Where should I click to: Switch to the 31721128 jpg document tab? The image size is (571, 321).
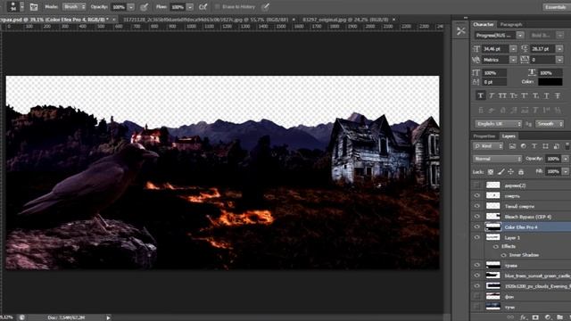pos(206,20)
